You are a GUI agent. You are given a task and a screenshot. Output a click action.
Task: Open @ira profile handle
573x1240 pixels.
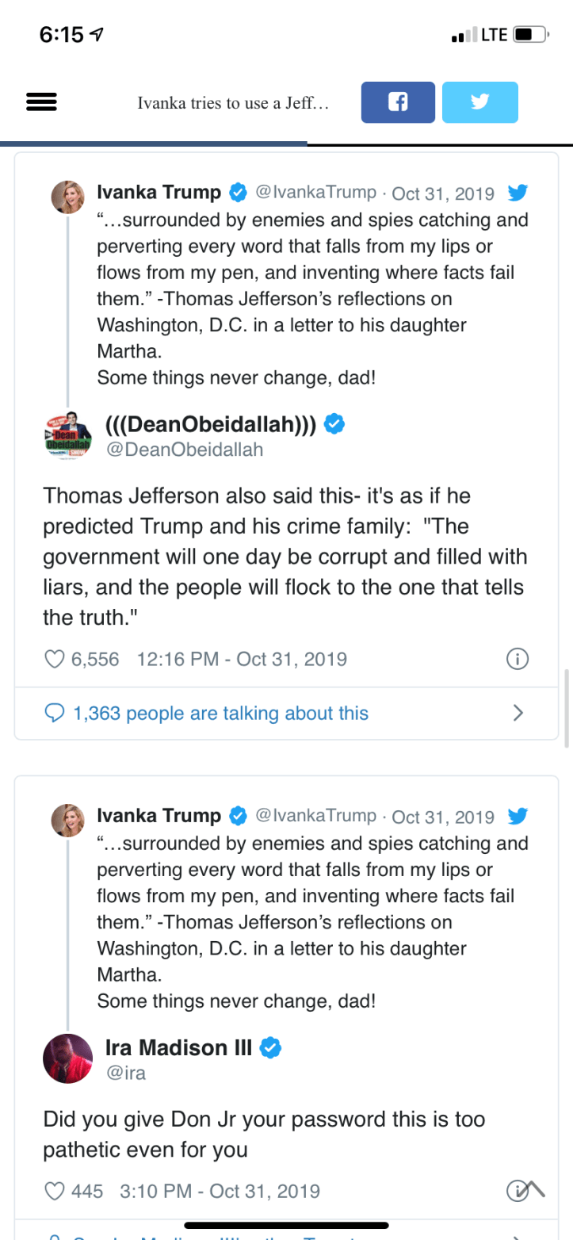click(125, 1073)
